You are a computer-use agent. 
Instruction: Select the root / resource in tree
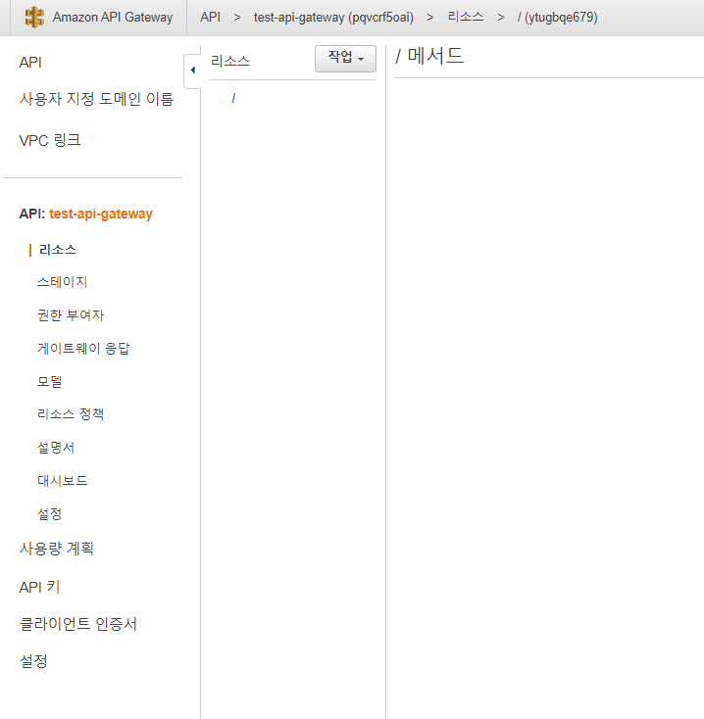point(233,98)
